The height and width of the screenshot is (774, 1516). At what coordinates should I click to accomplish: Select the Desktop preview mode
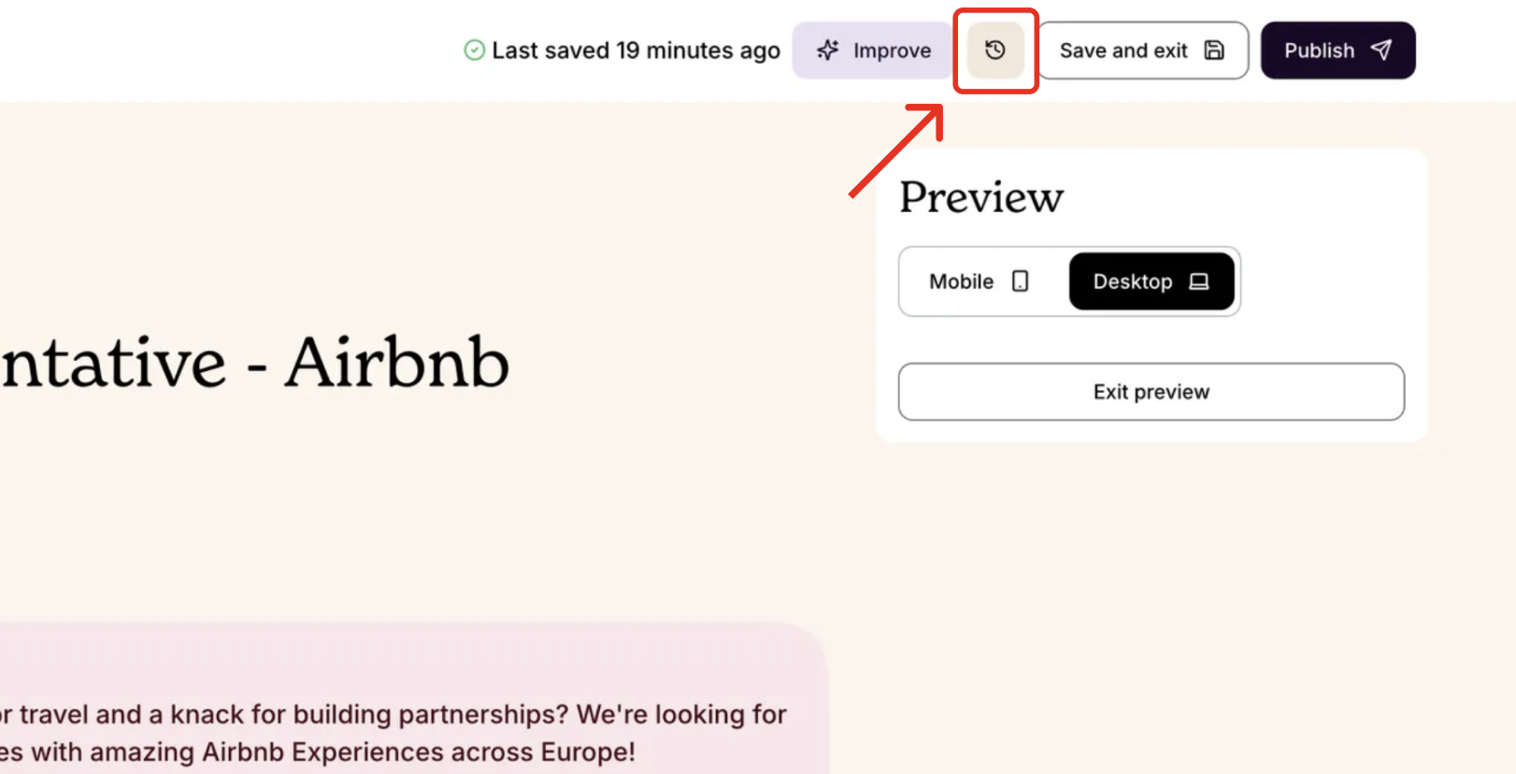point(1151,281)
